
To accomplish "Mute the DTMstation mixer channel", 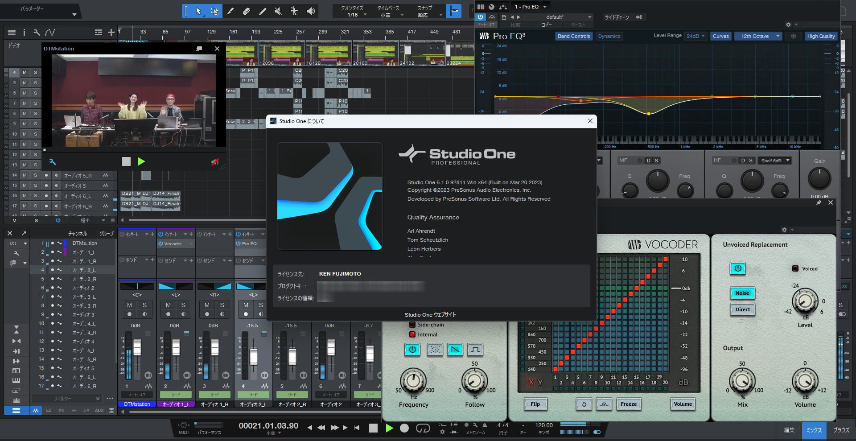I will pyautogui.click(x=129, y=305).
